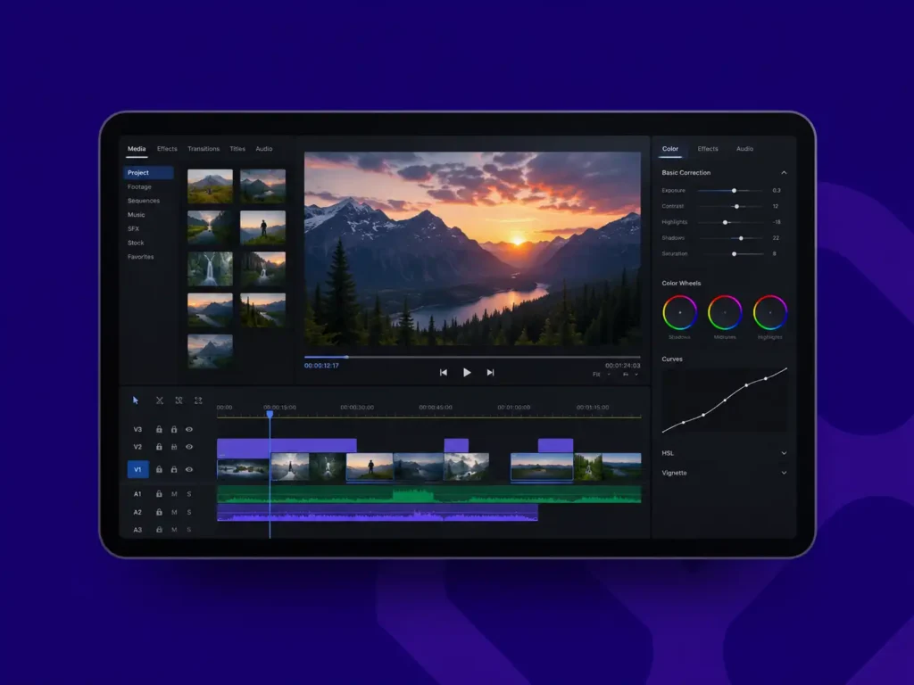Click the Exposure slider handle
914x685 pixels.
[x=734, y=191]
